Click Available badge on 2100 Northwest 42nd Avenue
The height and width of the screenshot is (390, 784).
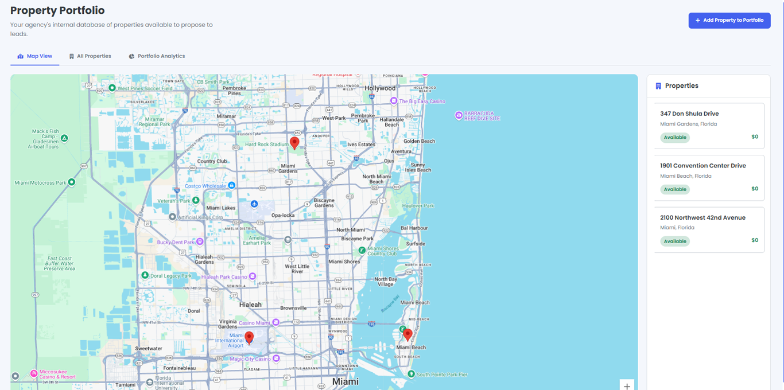point(675,241)
